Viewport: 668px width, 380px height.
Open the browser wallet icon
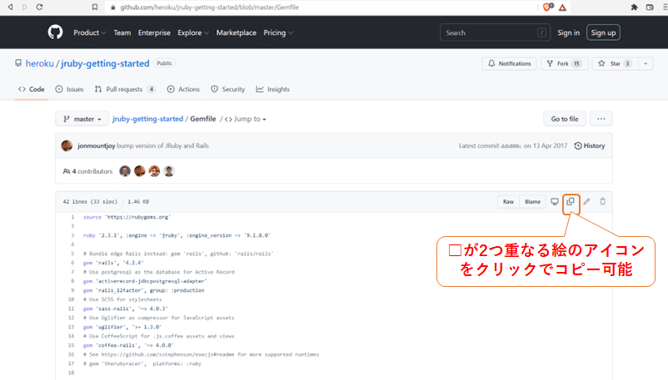coord(650,7)
